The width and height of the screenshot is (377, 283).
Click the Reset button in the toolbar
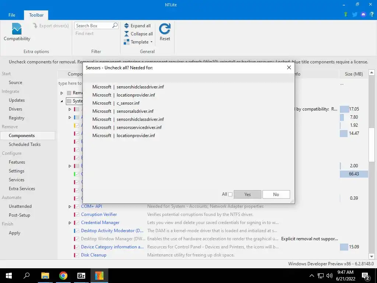pos(165,32)
